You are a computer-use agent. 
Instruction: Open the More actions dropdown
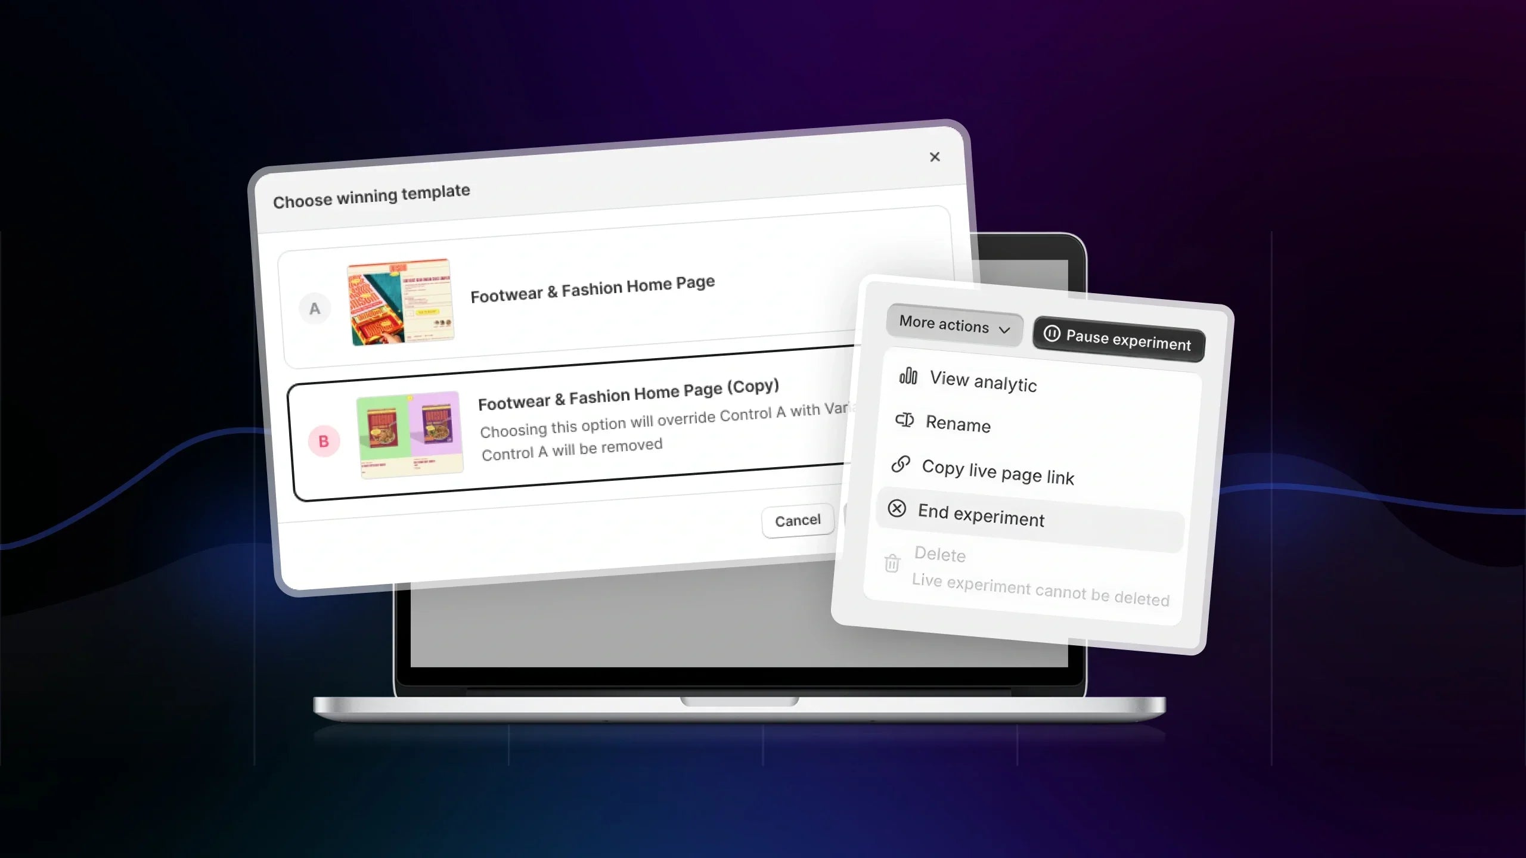(x=954, y=325)
